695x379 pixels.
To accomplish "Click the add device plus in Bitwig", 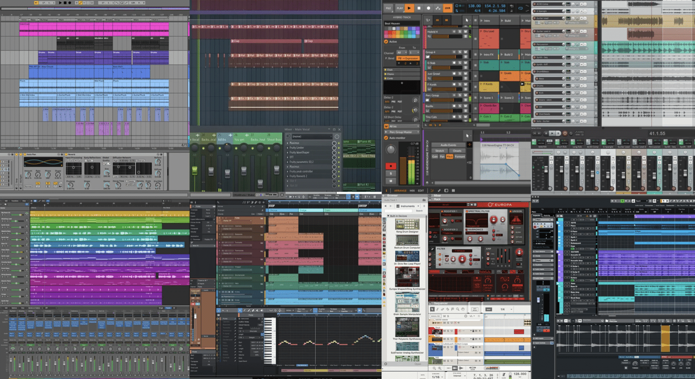I will tap(401, 83).
